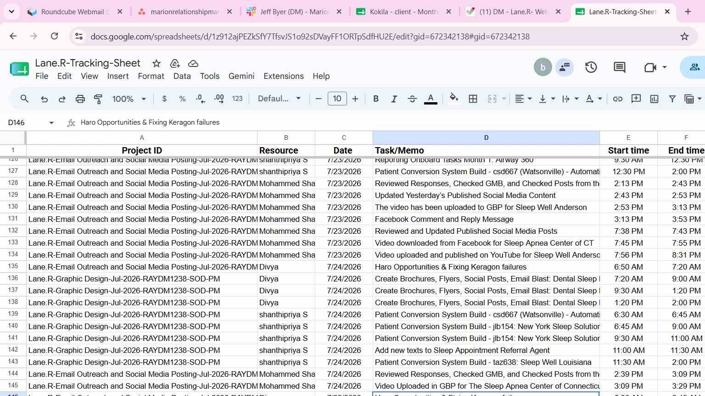Expand the 100% zoom dropdown
Screen dimensions: 705x396
[x=129, y=99]
